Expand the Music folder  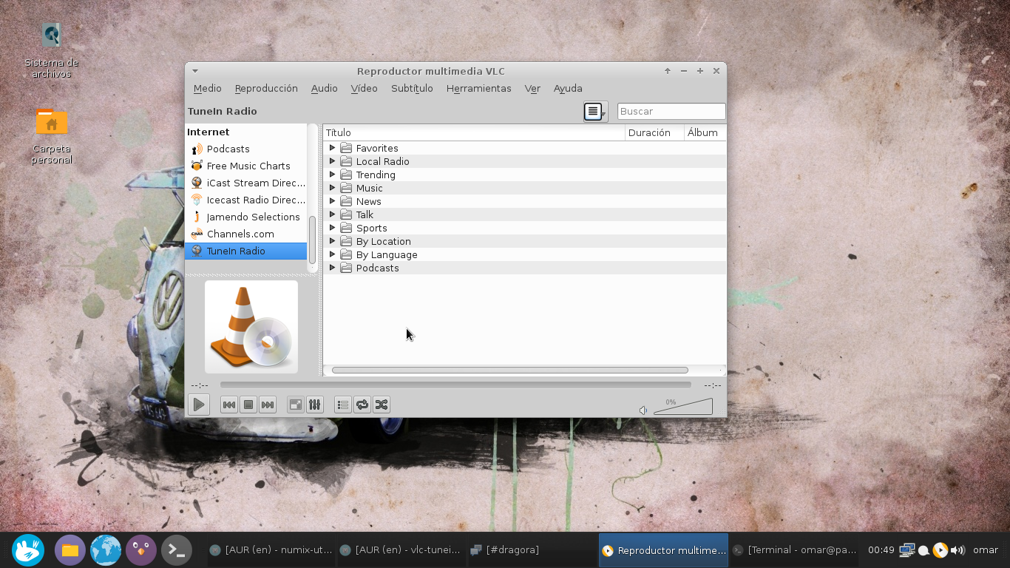tap(333, 188)
